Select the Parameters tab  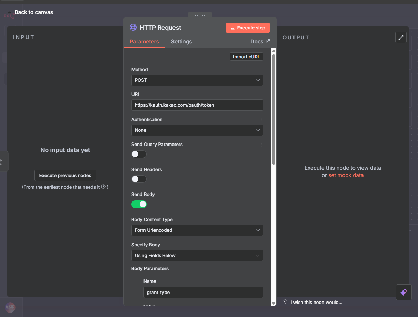click(x=144, y=42)
